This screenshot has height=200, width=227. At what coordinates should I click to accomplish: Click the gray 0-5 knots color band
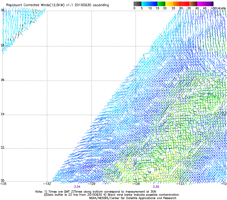click(137, 4)
